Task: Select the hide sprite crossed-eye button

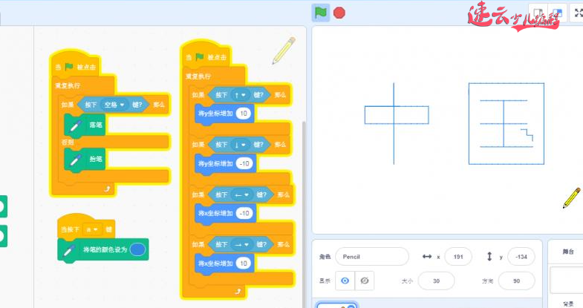Action: (364, 280)
